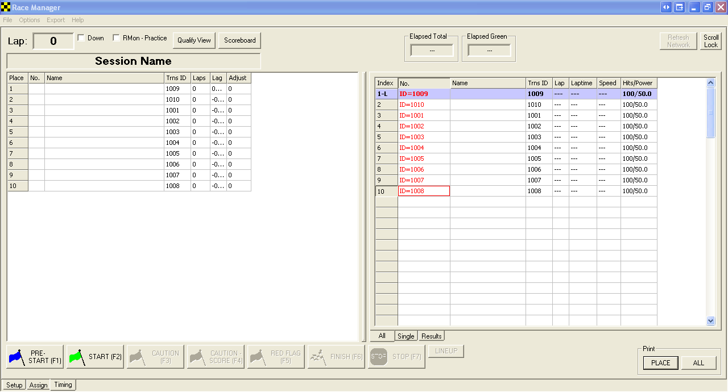
Task: Select the Results tab below the grid
Action: (x=431, y=336)
